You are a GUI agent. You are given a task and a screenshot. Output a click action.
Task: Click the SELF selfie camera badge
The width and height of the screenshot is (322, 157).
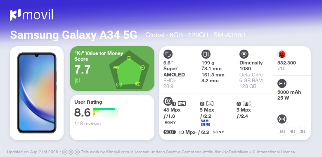point(170,132)
